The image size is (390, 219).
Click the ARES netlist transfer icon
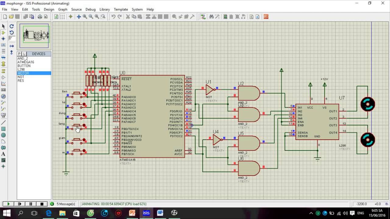click(266, 17)
